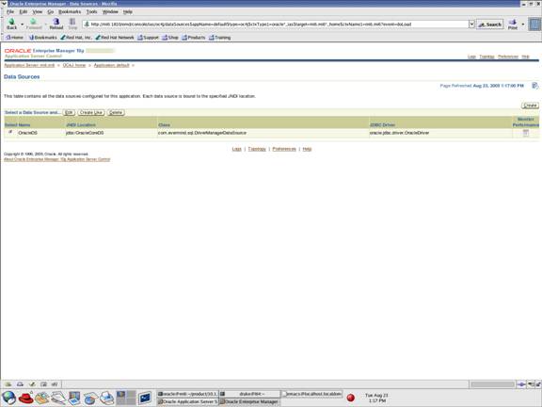The height and width of the screenshot is (407, 542).
Task: Open the footer Topology link
Action: [257, 149]
